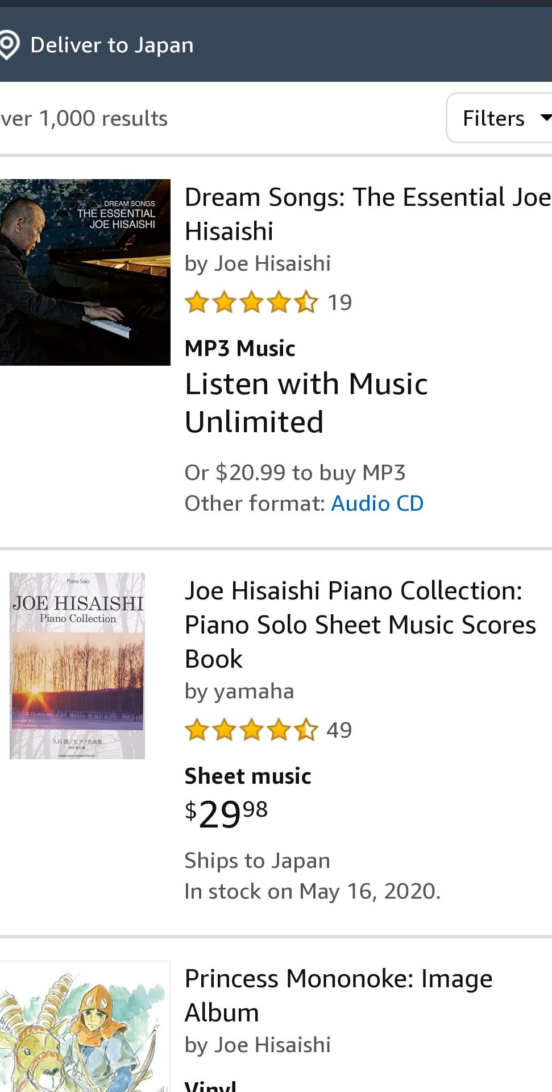Open the Audio CD format link
552x1092 pixels.
click(377, 503)
